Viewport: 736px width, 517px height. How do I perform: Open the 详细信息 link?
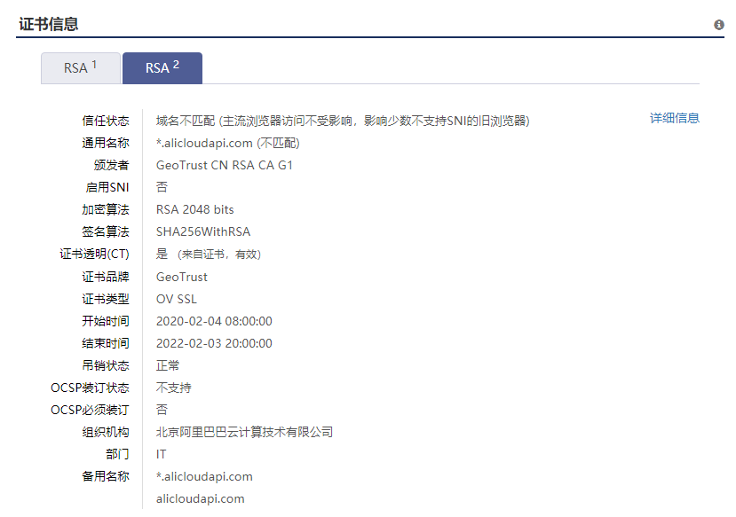tap(675, 118)
